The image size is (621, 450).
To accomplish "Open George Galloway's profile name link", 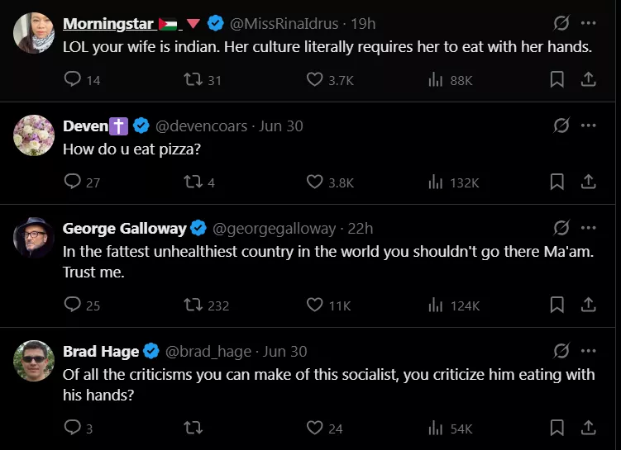I will (x=123, y=229).
